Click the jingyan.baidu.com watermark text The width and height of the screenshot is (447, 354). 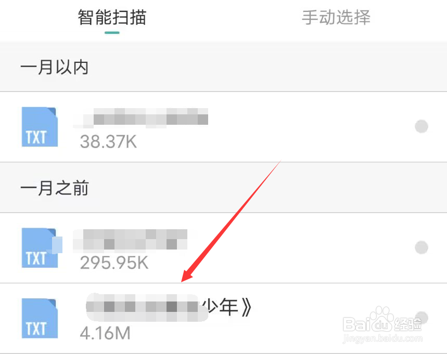(382, 338)
